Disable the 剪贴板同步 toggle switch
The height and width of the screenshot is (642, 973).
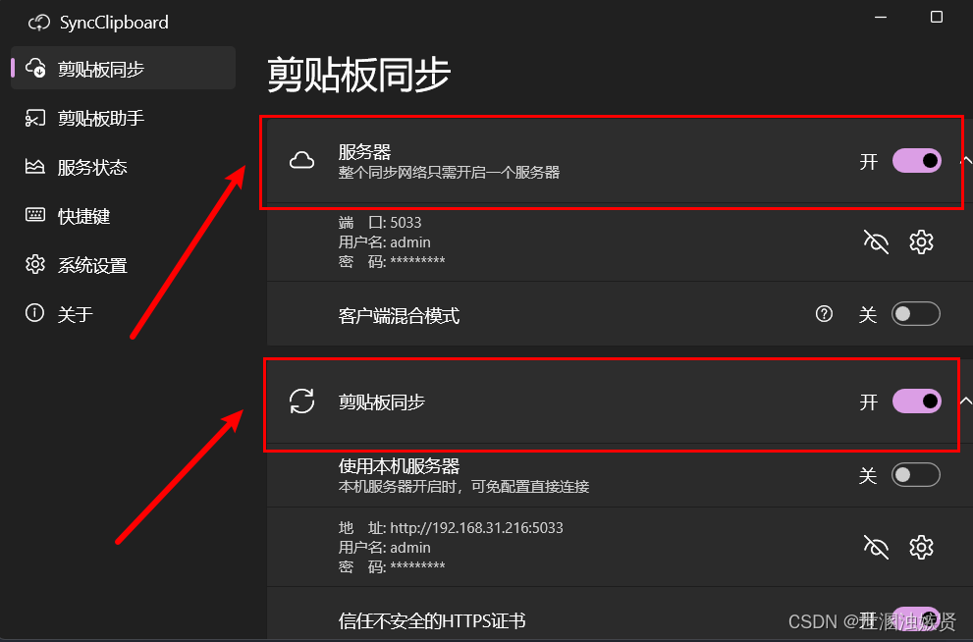[x=916, y=401]
